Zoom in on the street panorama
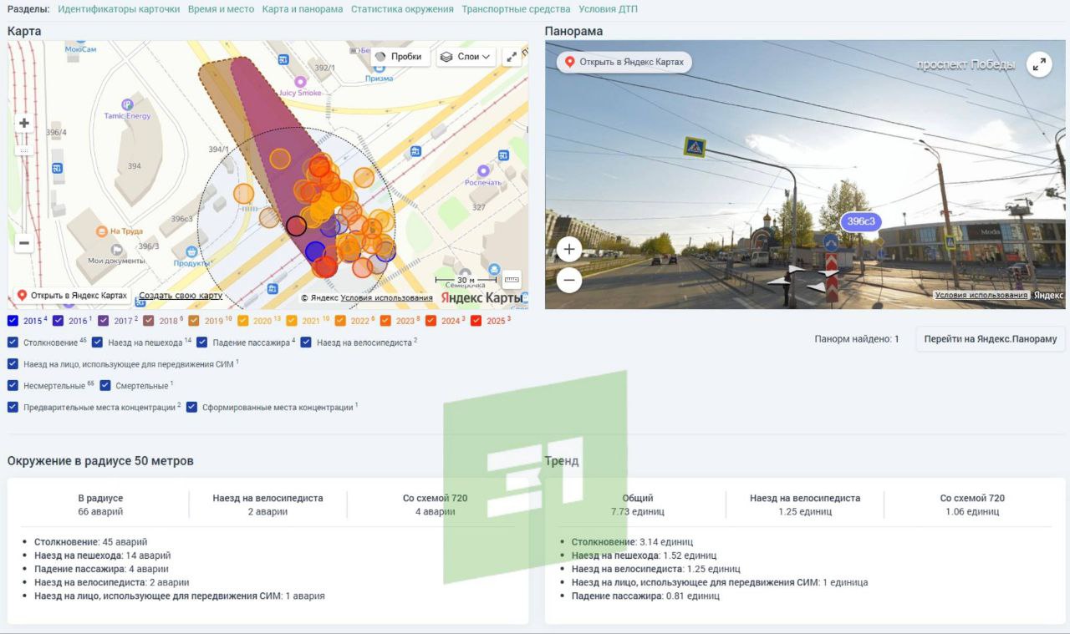The height and width of the screenshot is (634, 1070). 569,249
